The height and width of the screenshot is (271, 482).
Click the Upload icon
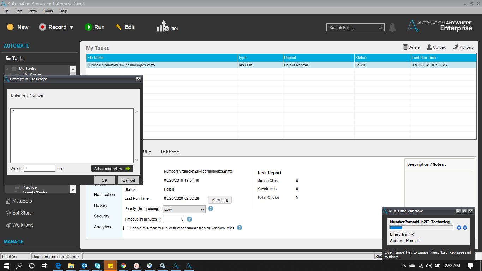tap(429, 47)
